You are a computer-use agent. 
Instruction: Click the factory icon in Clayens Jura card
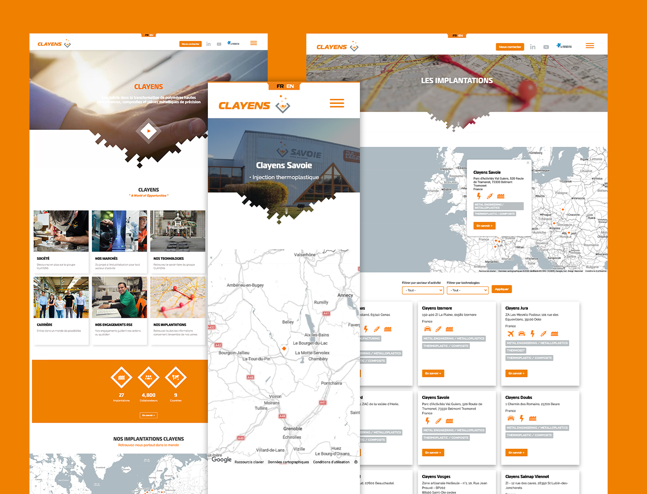pos(555,333)
